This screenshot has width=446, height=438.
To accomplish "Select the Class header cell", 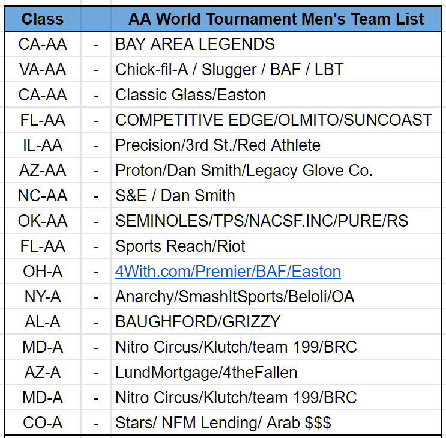I will click(x=43, y=19).
